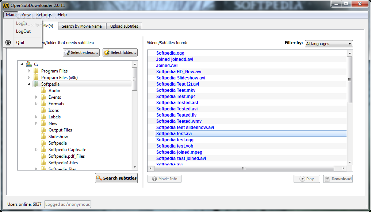Select Softpedia test.vob entry
Image resolution: width=371 pixels, height=212 pixels.
(x=175, y=146)
